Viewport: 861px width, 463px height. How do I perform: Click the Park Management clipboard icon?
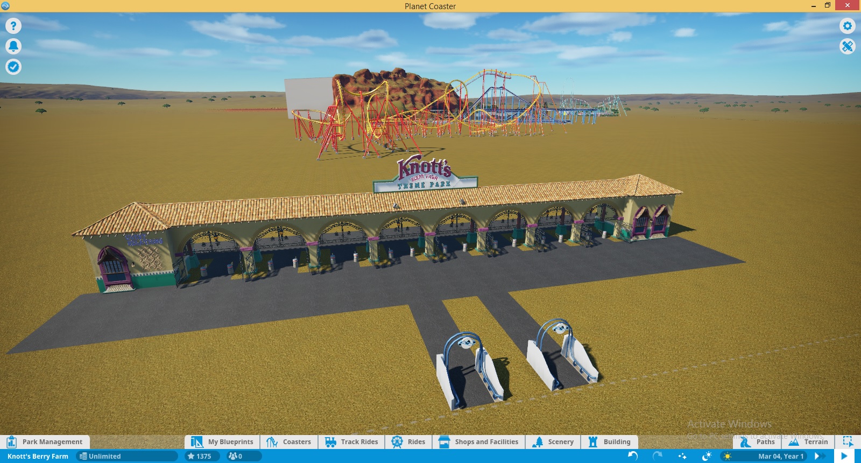[x=12, y=442]
